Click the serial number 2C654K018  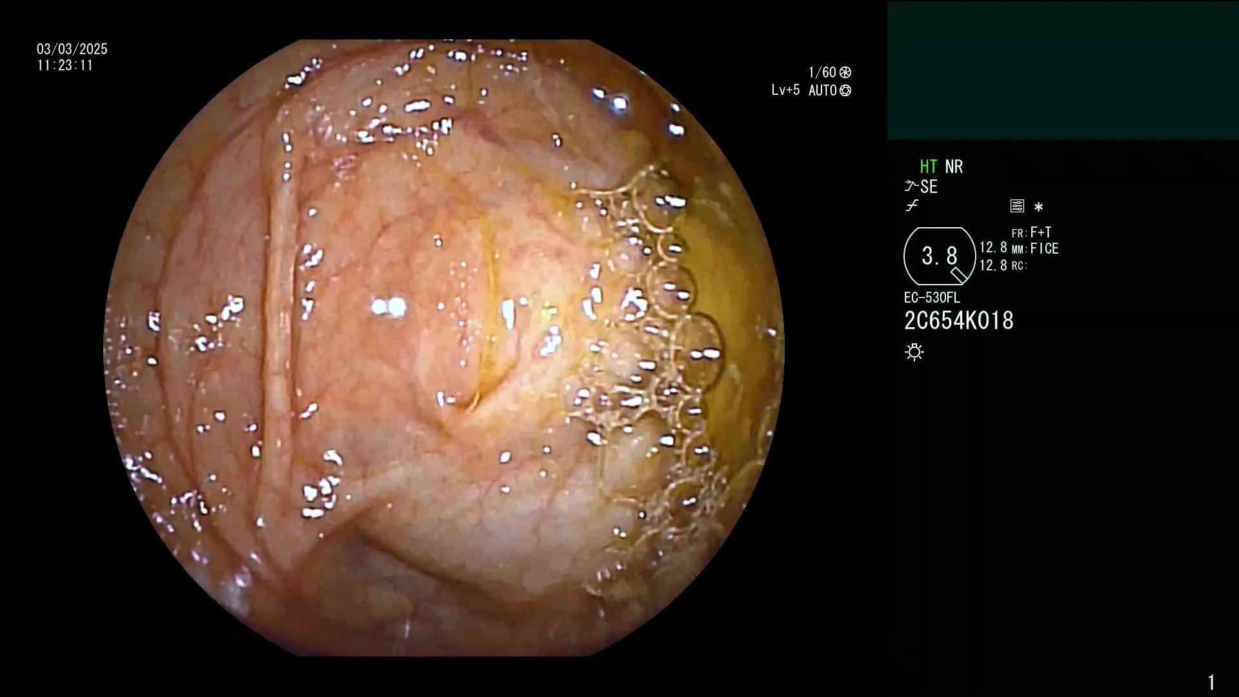959,321
